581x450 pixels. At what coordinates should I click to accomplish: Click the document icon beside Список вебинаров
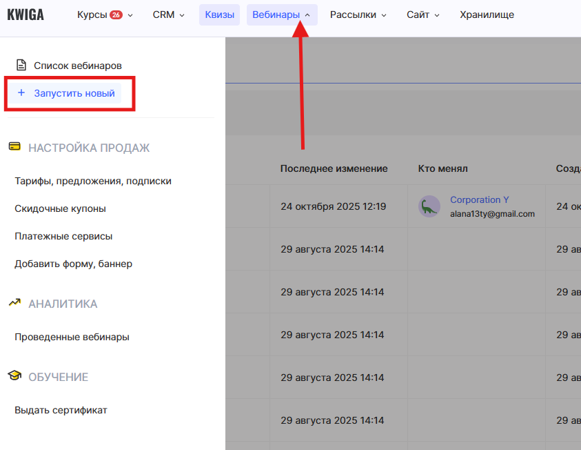21,66
